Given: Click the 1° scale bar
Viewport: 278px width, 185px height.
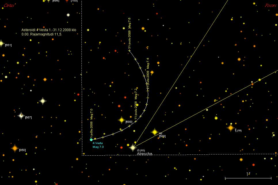Looking at the screenshot, I should coord(248,178).
